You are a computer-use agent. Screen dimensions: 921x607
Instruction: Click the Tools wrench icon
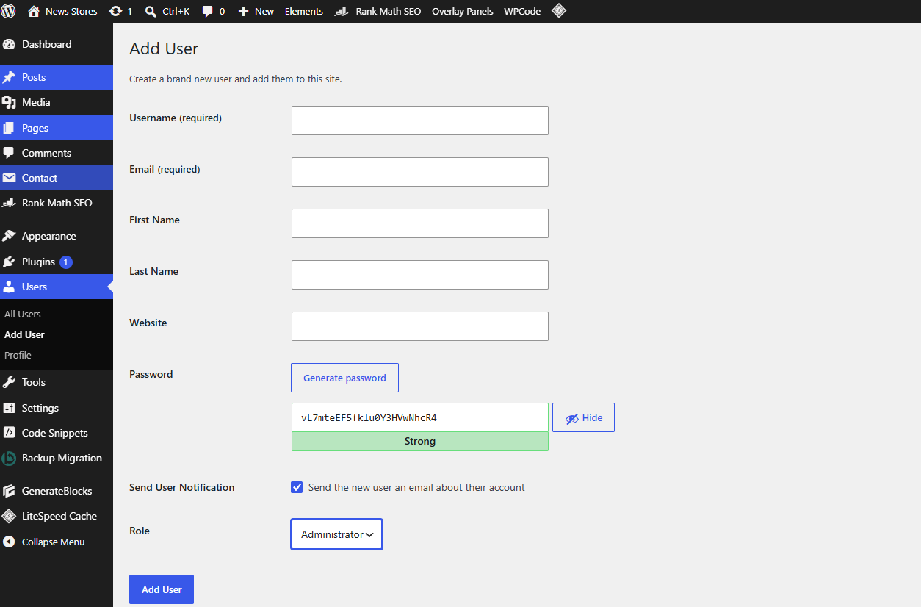[x=9, y=382]
